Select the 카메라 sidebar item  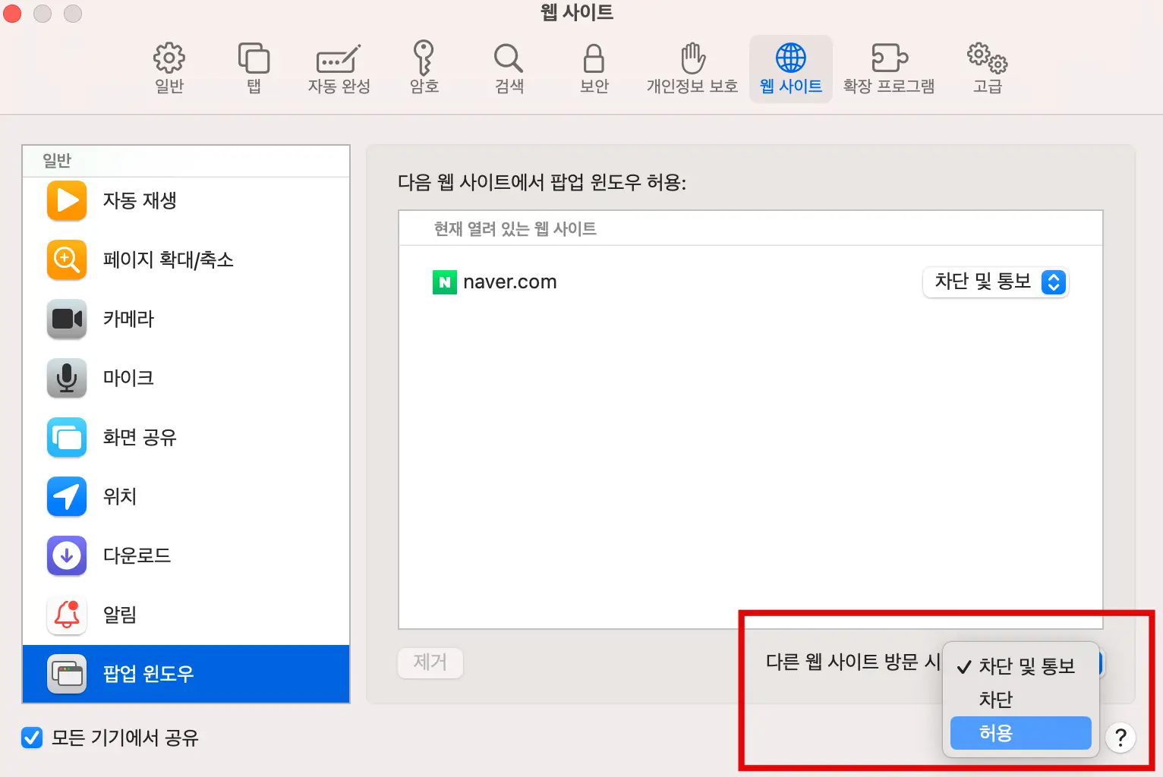pyautogui.click(x=128, y=319)
